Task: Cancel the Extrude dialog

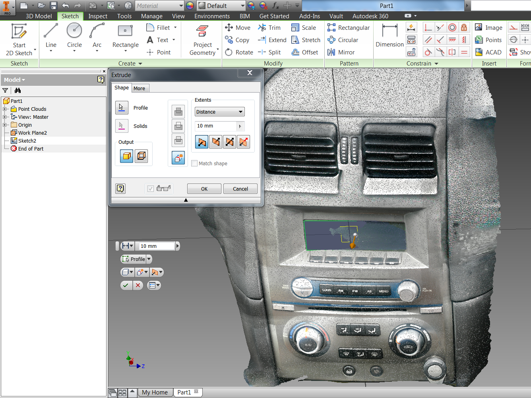Action: pyautogui.click(x=240, y=189)
